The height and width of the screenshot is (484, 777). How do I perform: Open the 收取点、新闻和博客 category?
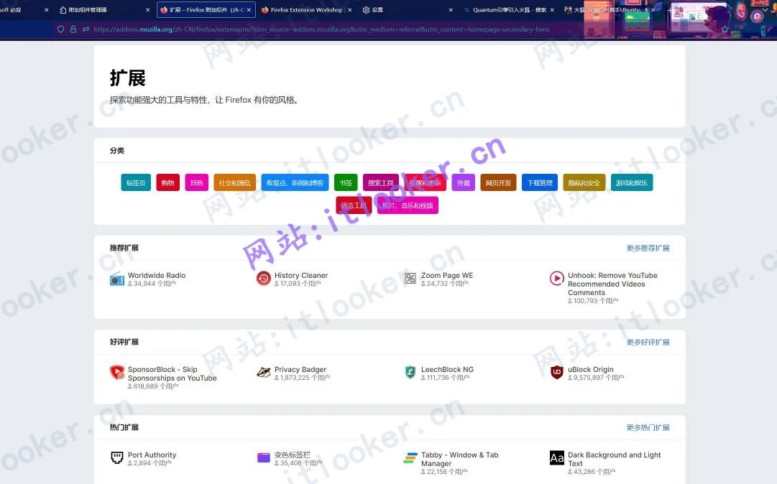[x=295, y=182]
